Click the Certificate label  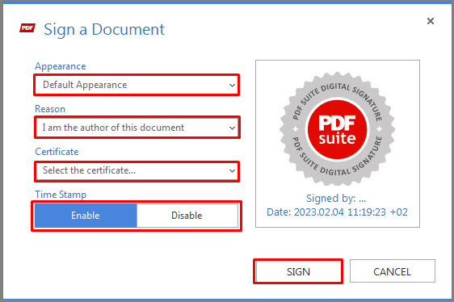pos(57,152)
